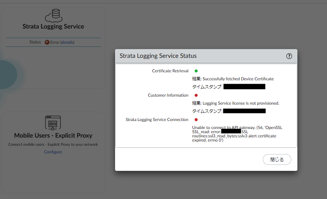The image size is (327, 199).
Task: Click the red Error status icon
Action: click(47, 42)
